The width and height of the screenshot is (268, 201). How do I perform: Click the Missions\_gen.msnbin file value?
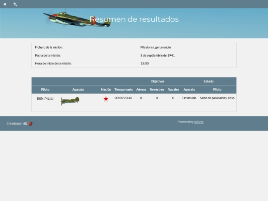point(155,47)
